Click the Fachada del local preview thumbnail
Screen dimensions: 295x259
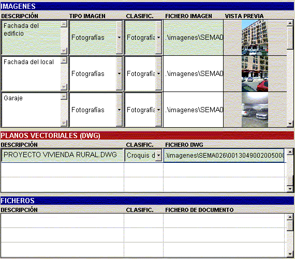pos(255,74)
